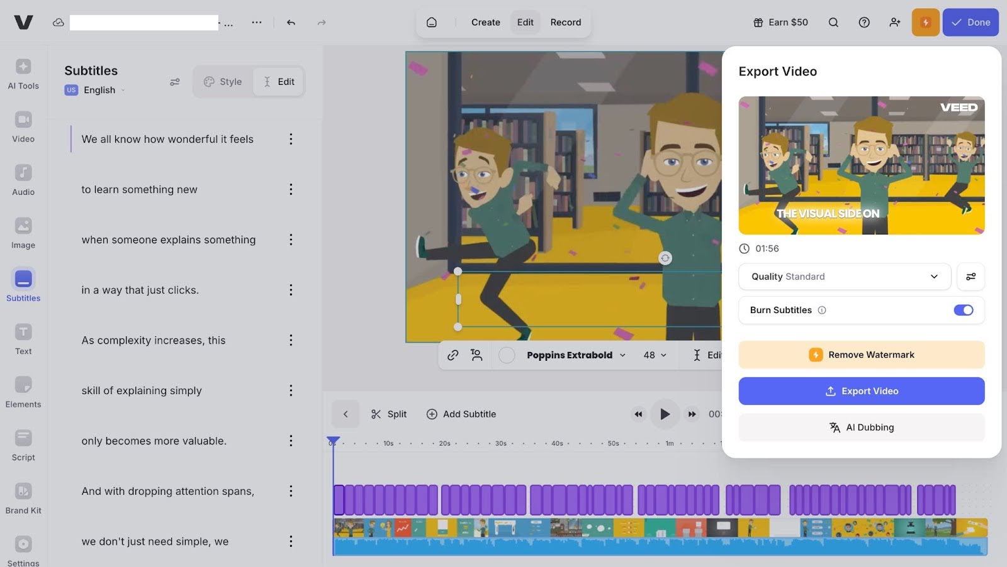Open the Poppins Extrabold font dropdown
This screenshot has width=1007, height=567.
click(x=576, y=355)
